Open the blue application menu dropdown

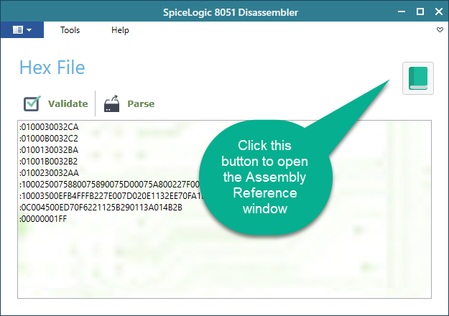22,29
